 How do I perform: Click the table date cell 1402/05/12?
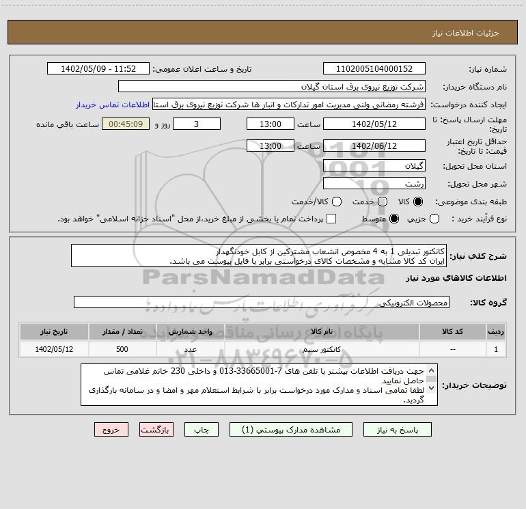click(54, 349)
